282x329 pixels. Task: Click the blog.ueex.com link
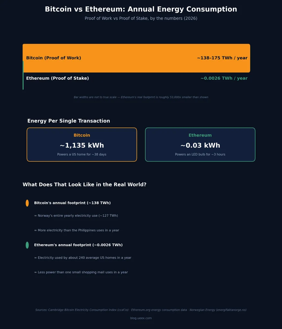coord(141,318)
